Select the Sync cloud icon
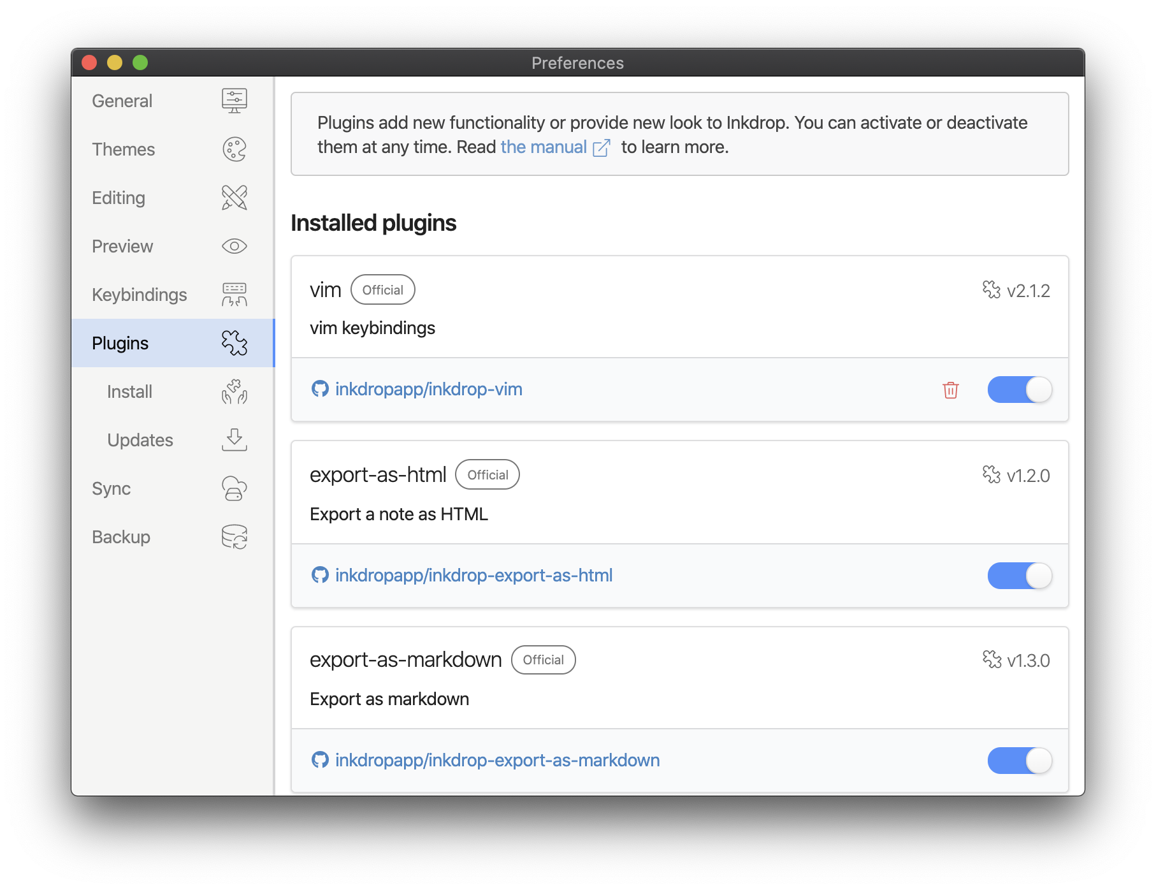This screenshot has height=890, width=1156. (234, 488)
